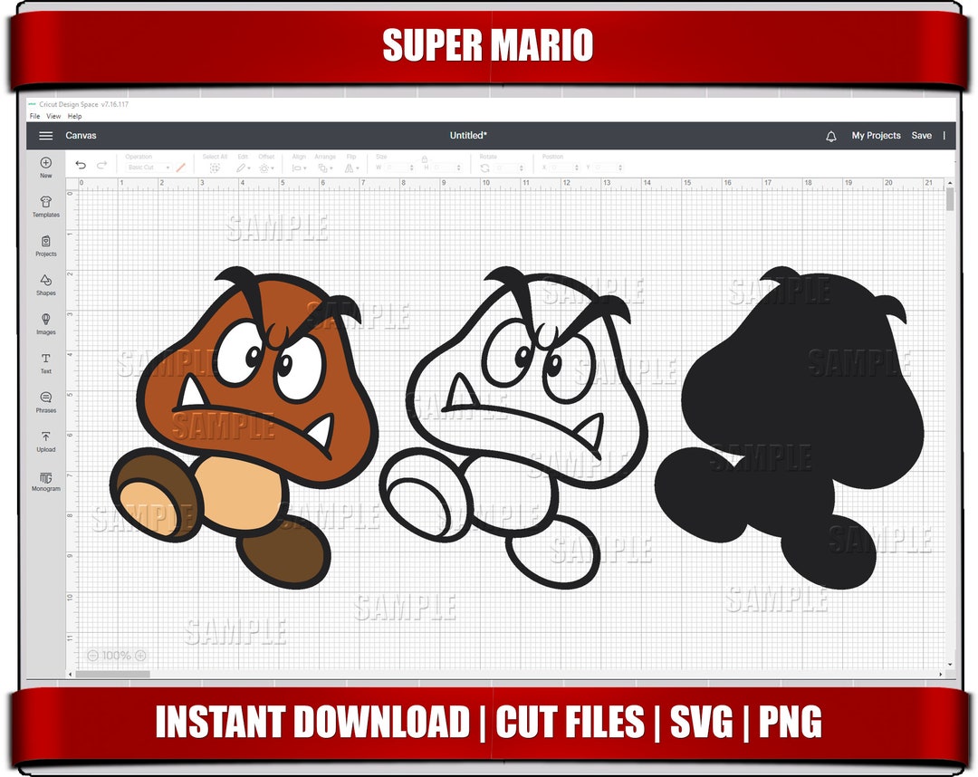Open the Basic Cut operation dropdown
The width and height of the screenshot is (978, 777).
pos(148,167)
